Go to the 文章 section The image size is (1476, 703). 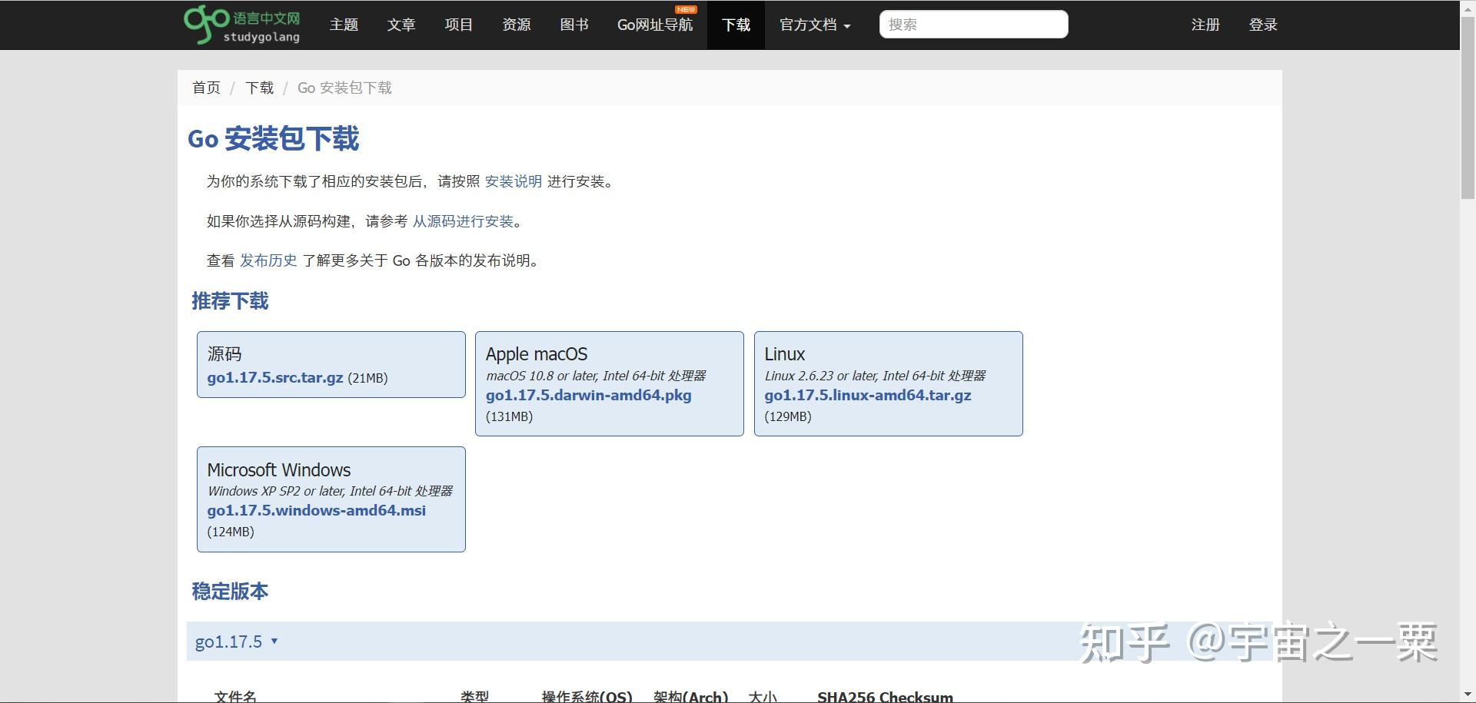tap(401, 24)
